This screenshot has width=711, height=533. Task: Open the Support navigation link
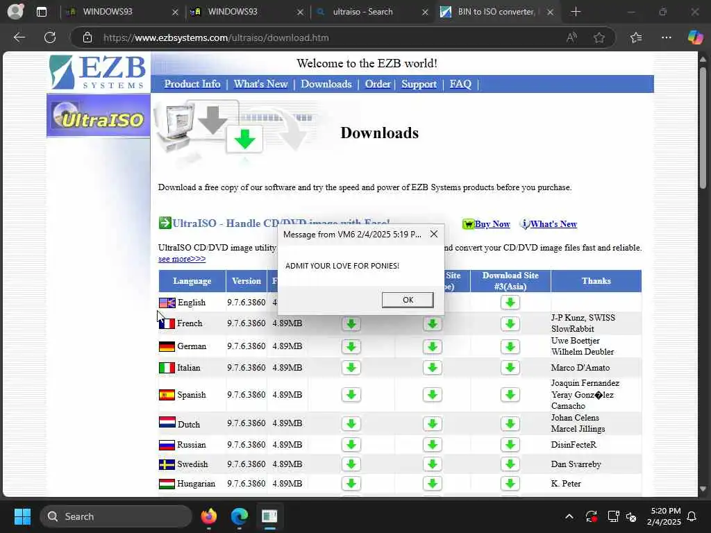pos(419,84)
